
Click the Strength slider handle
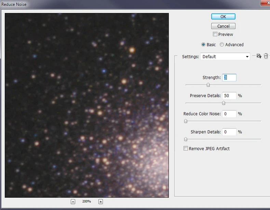click(x=208, y=85)
